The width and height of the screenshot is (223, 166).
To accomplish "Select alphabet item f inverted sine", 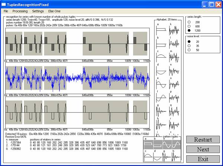I will click(161, 98).
